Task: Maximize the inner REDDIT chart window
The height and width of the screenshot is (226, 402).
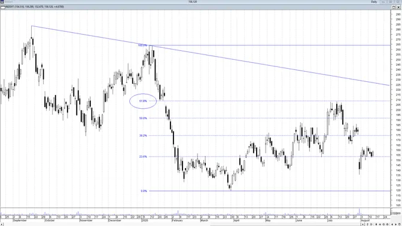Action: pyautogui.click(x=394, y=7)
